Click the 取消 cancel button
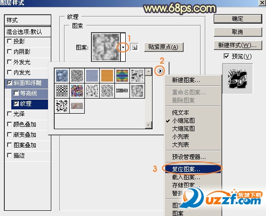This screenshot has width=266, height=216. pyautogui.click(x=238, y=32)
